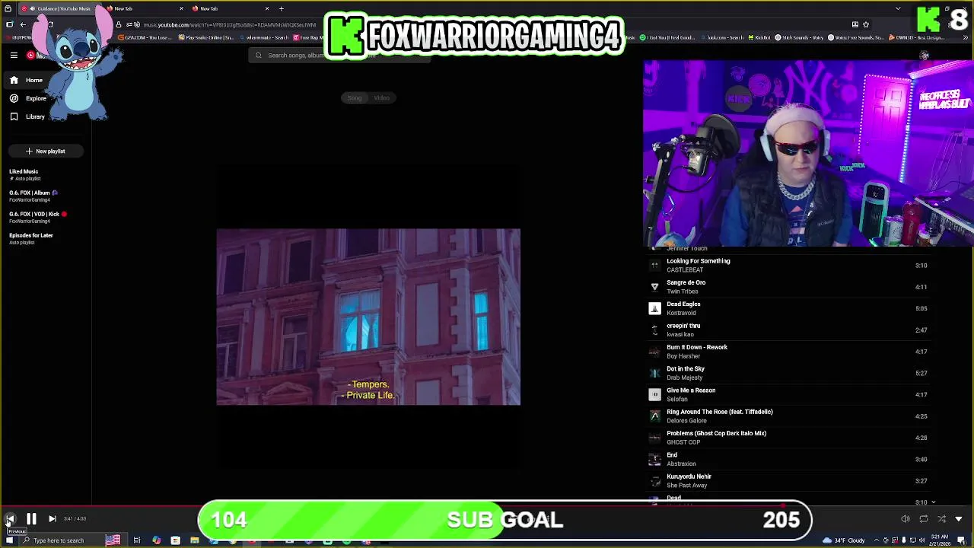Toggle shuffle in player bar
This screenshot has height=548, width=974.
[x=942, y=519]
